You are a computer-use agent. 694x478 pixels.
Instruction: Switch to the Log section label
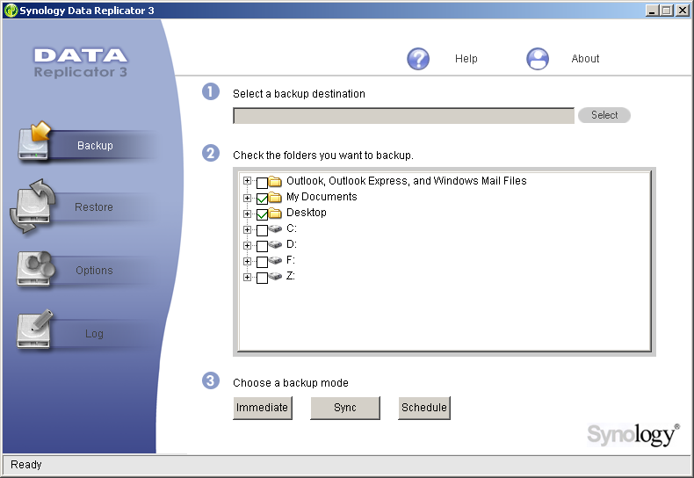(x=94, y=334)
